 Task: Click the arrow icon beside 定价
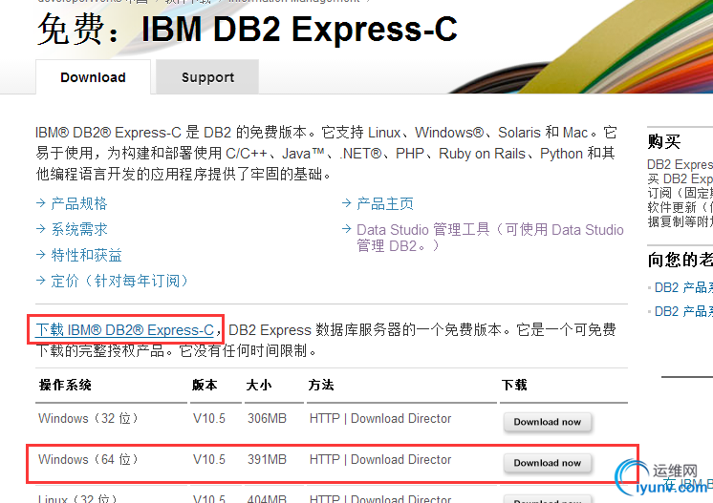41,281
